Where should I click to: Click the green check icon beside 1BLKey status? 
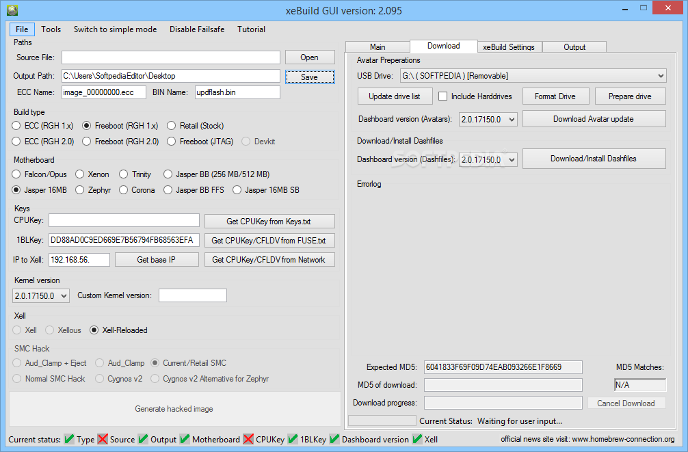[293, 439]
